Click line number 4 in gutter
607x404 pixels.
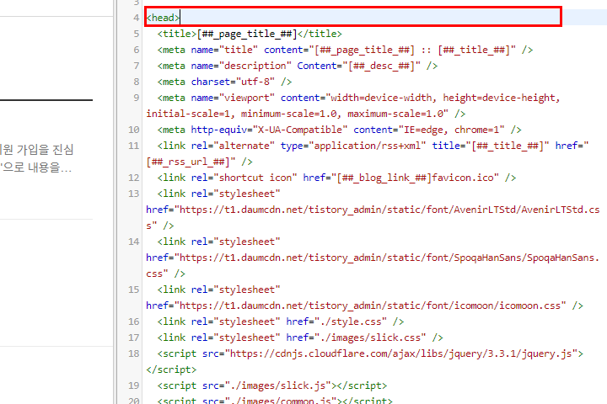[137, 18]
